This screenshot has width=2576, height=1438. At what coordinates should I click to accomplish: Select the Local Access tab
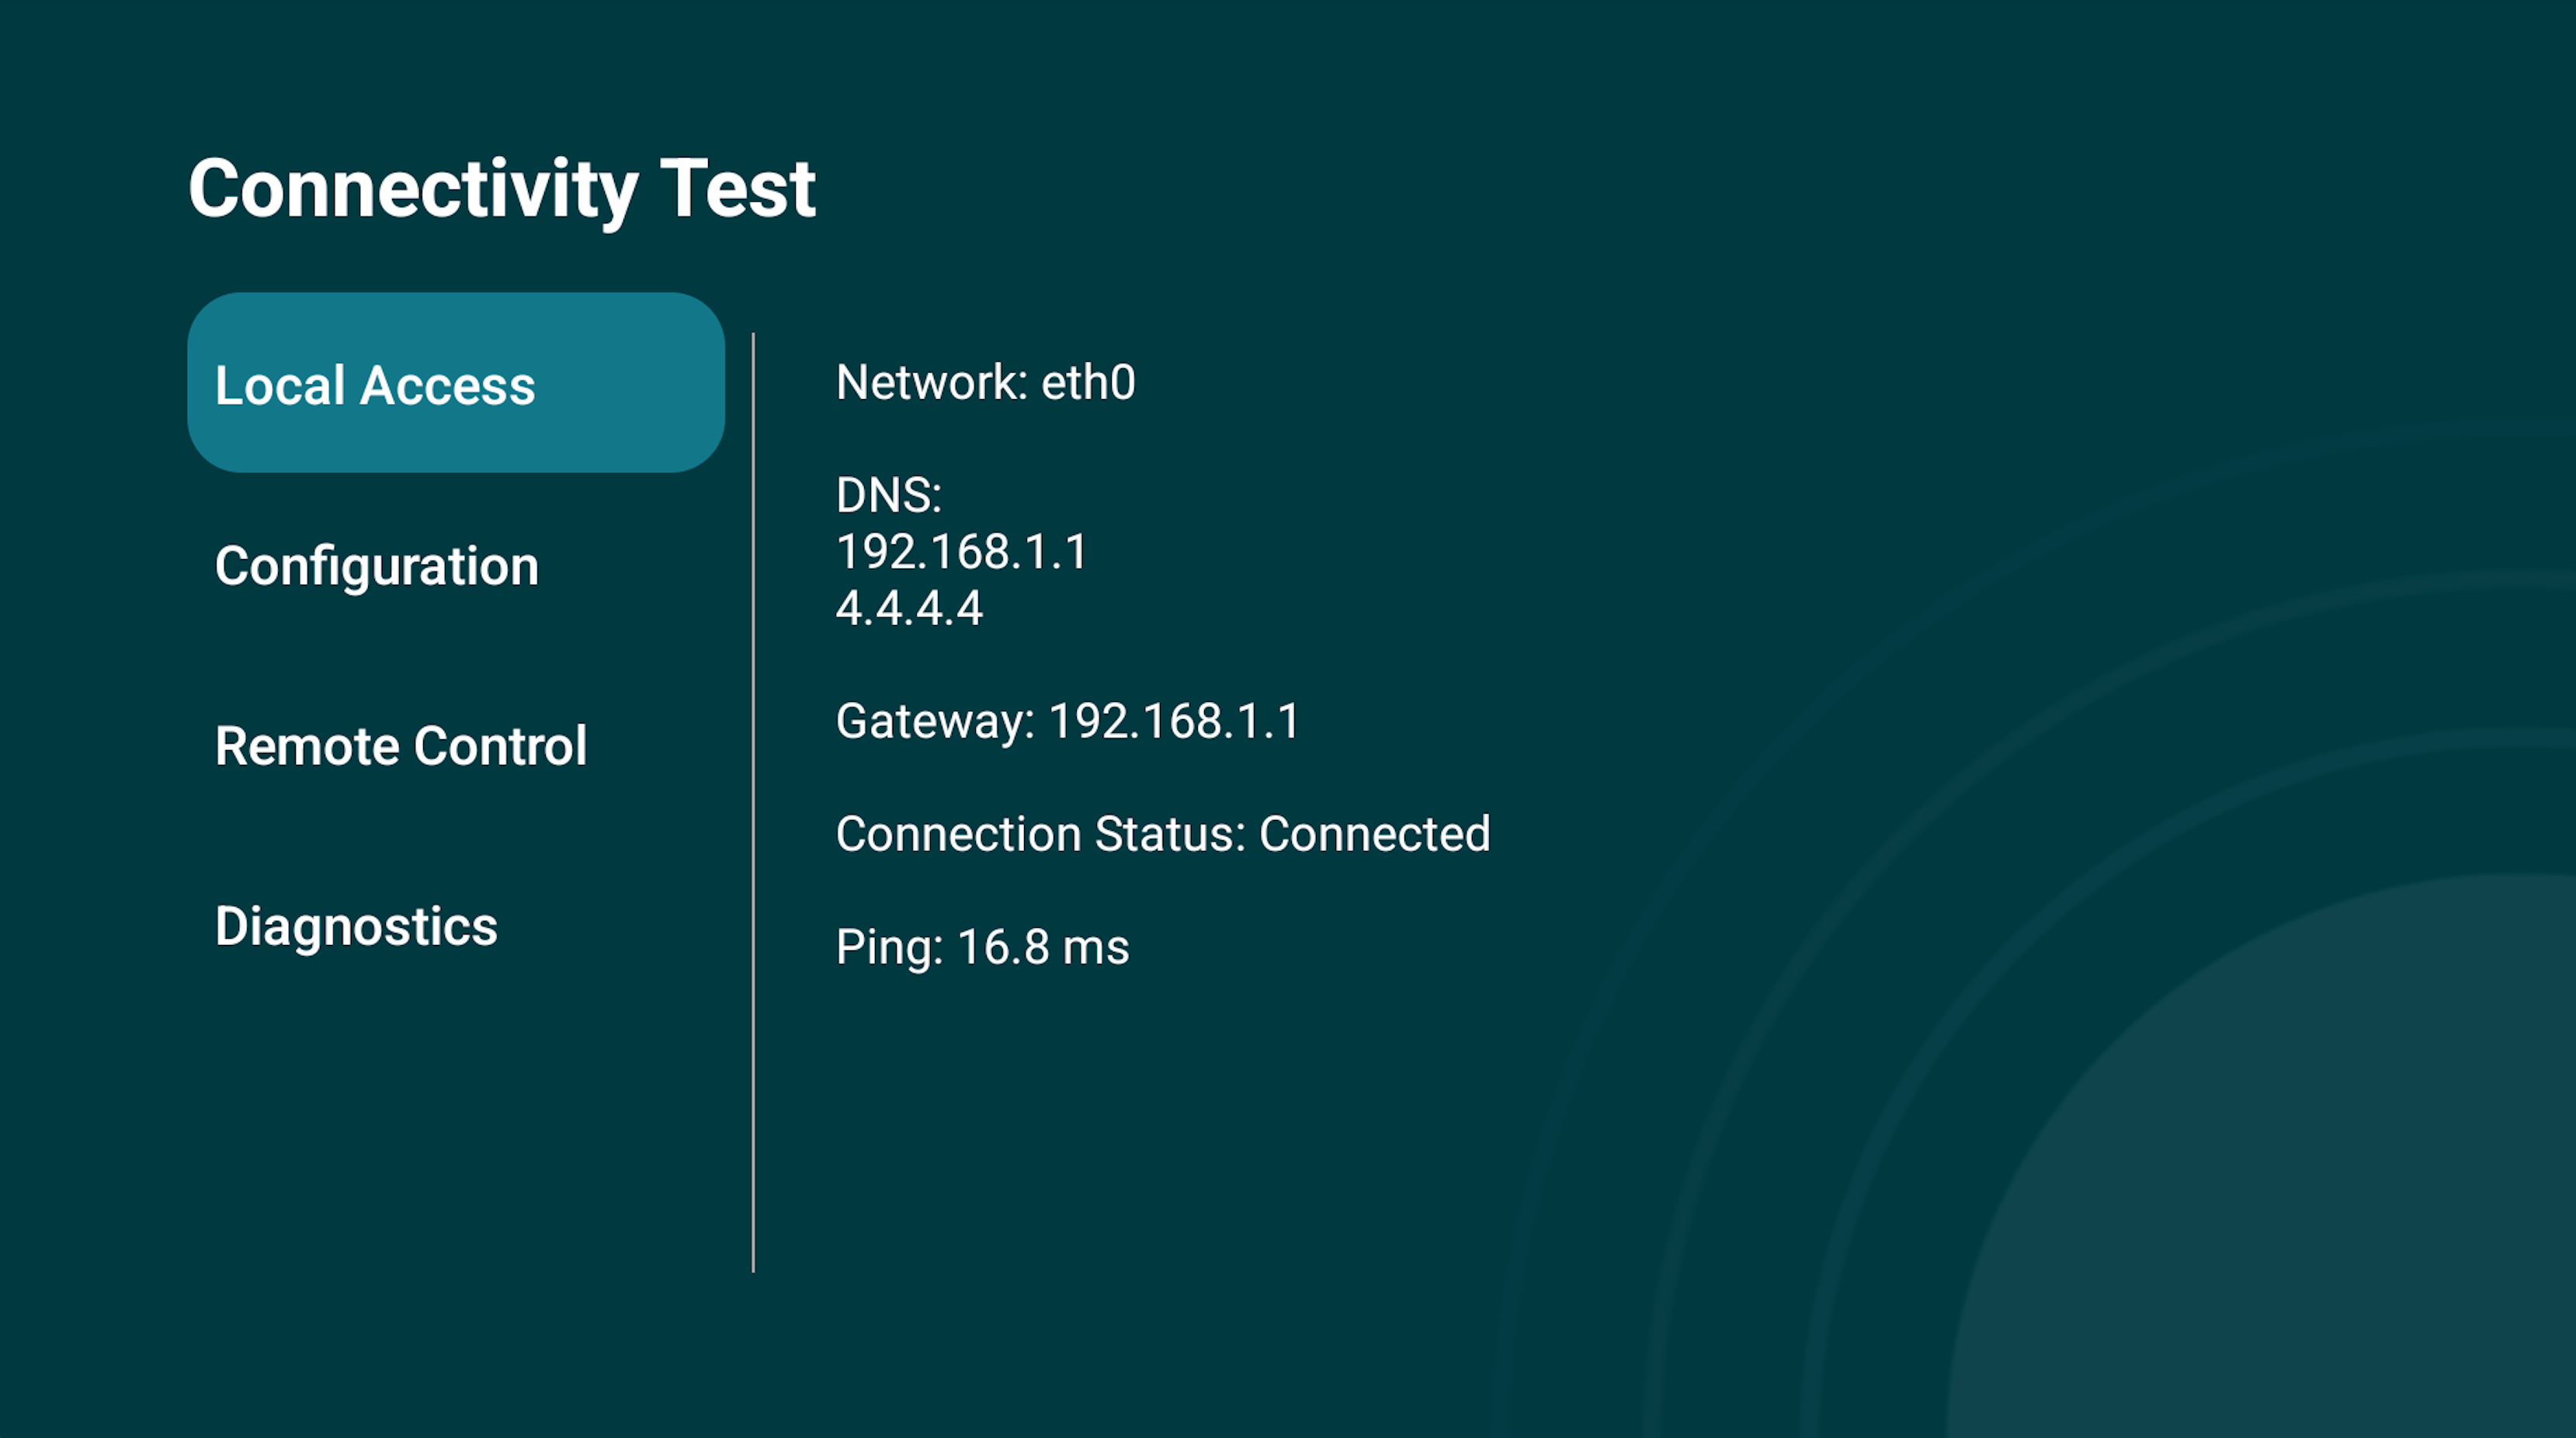pyautogui.click(x=455, y=383)
